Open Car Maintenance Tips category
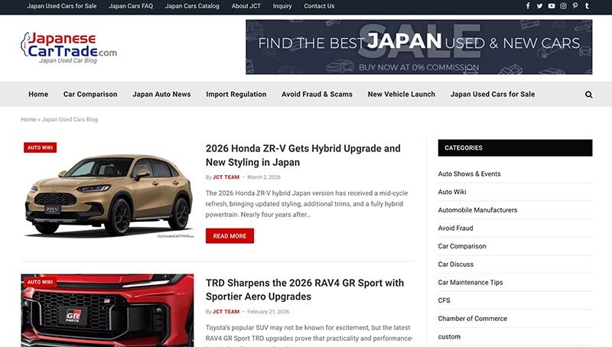 click(x=470, y=282)
